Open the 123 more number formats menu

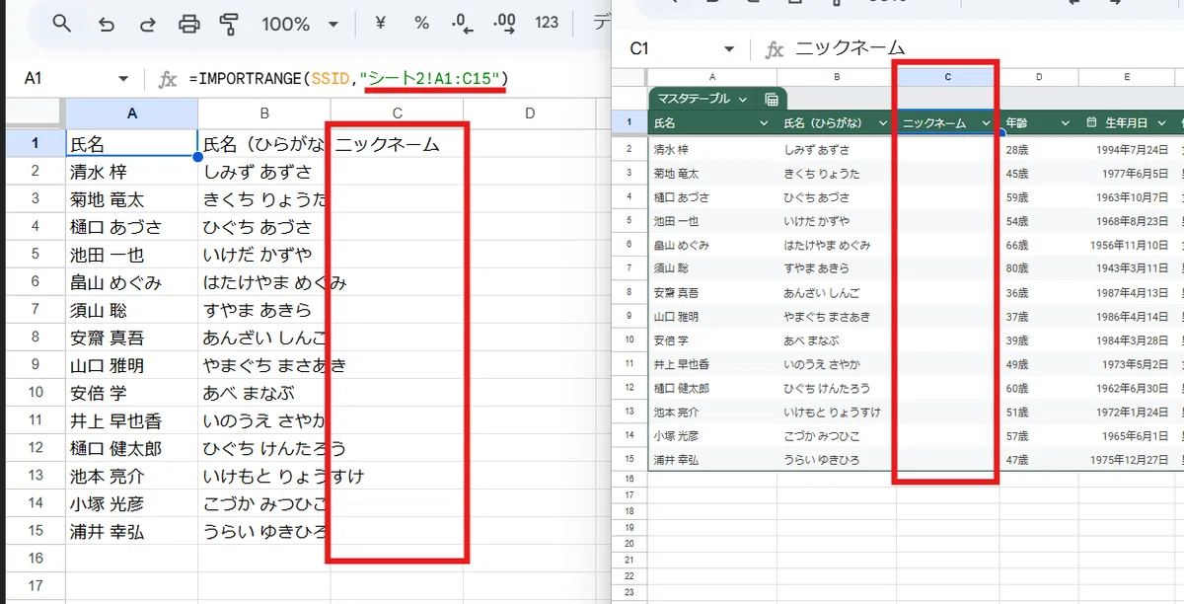547,23
